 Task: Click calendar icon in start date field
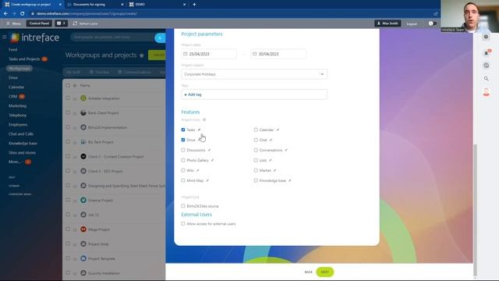186,54
